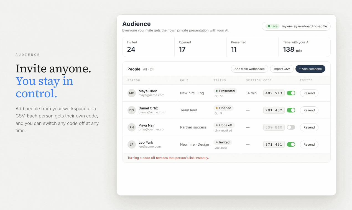Click the Code off status pill for Priya
Image resolution: width=352 pixels, height=210 pixels.
pos(224,125)
